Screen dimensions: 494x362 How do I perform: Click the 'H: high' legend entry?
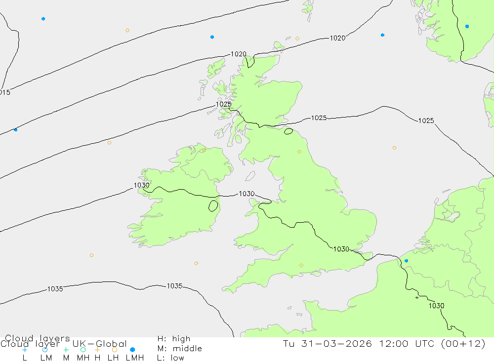click(x=173, y=339)
